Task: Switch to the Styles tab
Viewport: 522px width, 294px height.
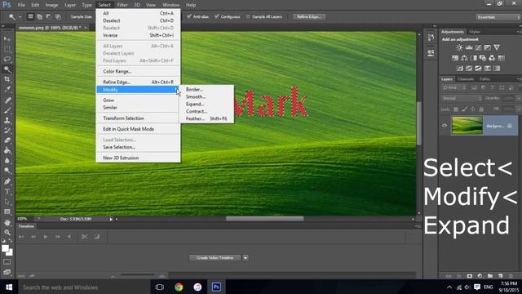Action: click(475, 32)
